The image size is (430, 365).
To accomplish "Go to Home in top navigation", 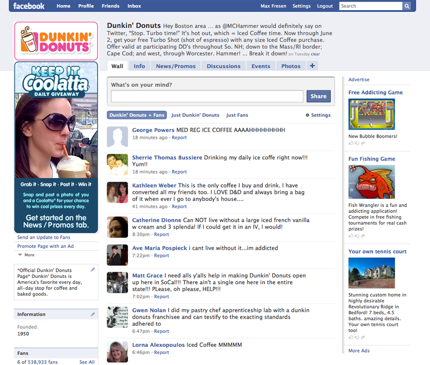I will pos(64,6).
